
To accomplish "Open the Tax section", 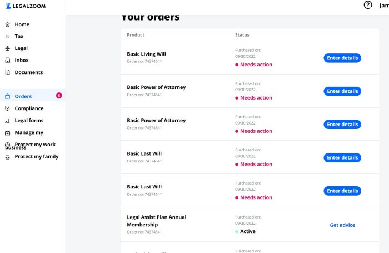I will pos(19,36).
